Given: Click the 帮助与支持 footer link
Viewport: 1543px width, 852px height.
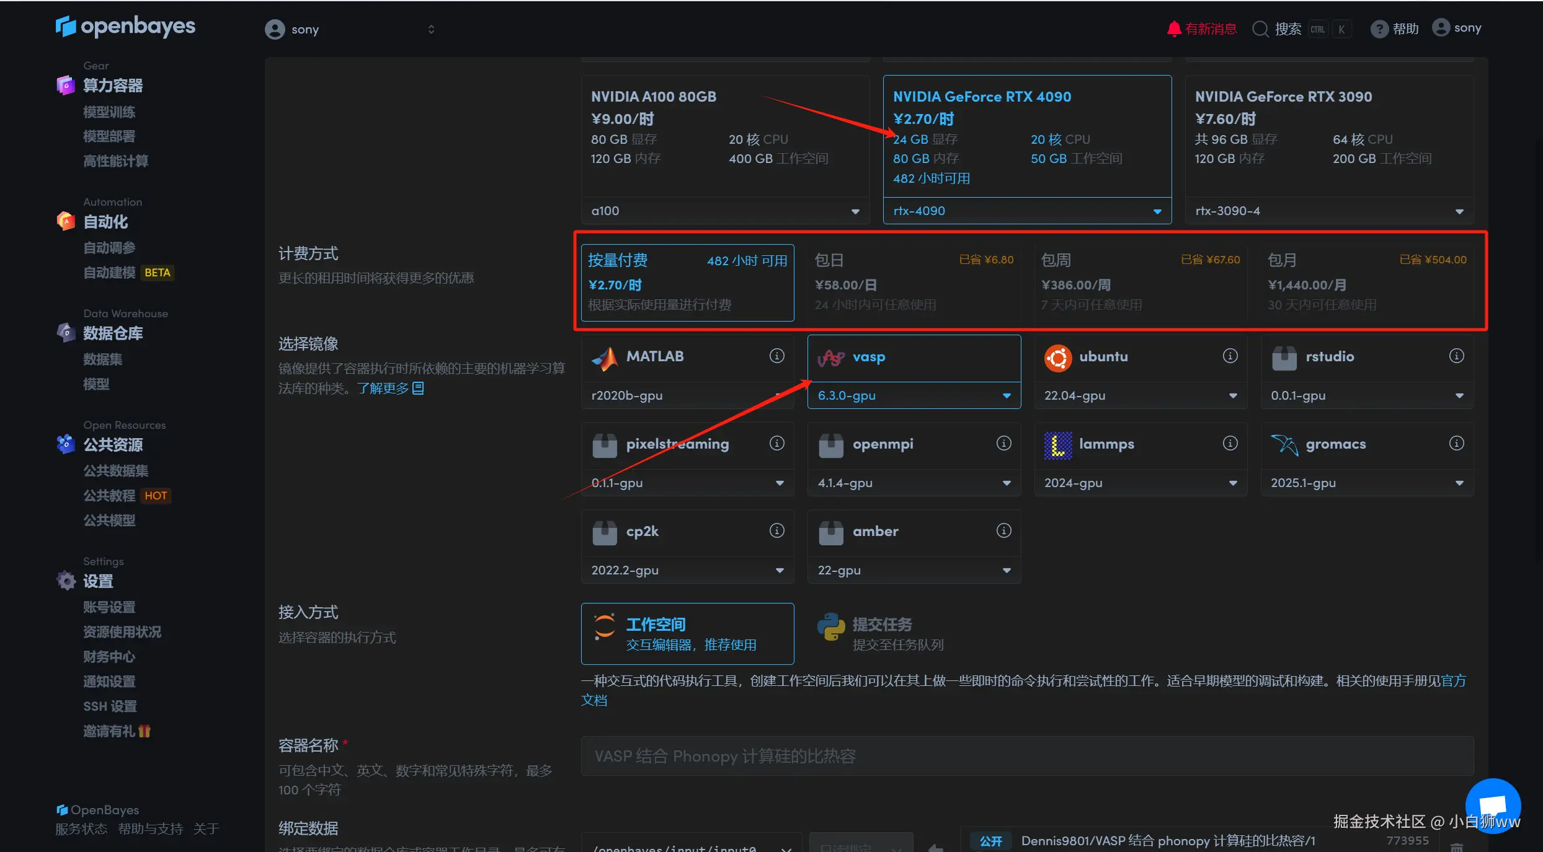Looking at the screenshot, I should click(150, 829).
